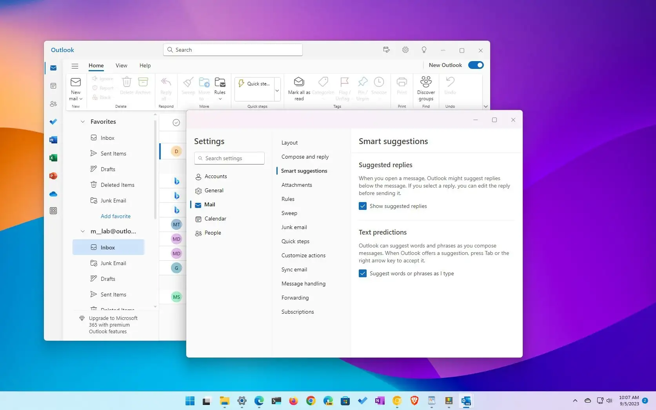Launch Word from the Outlook sidebar

pyautogui.click(x=53, y=139)
